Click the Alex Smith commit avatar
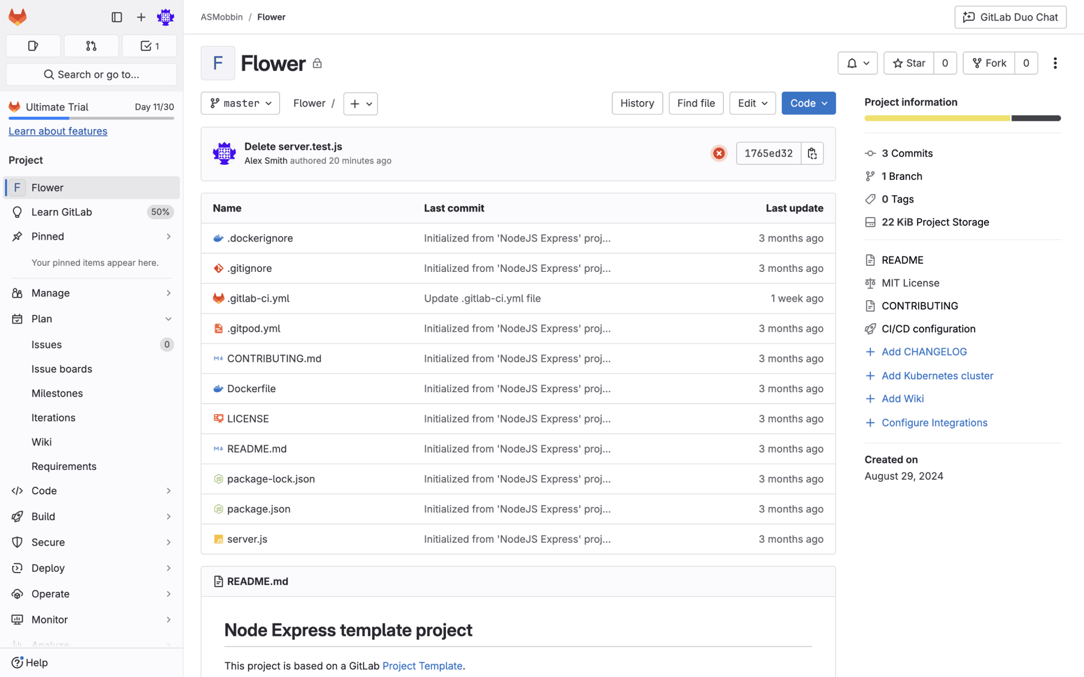This screenshot has height=677, width=1084. [224, 153]
